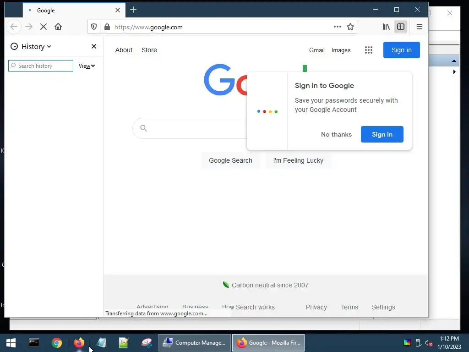The width and height of the screenshot is (469, 352).
Task: Open the taskbar clock showing 1:12 PM
Action: point(449,343)
